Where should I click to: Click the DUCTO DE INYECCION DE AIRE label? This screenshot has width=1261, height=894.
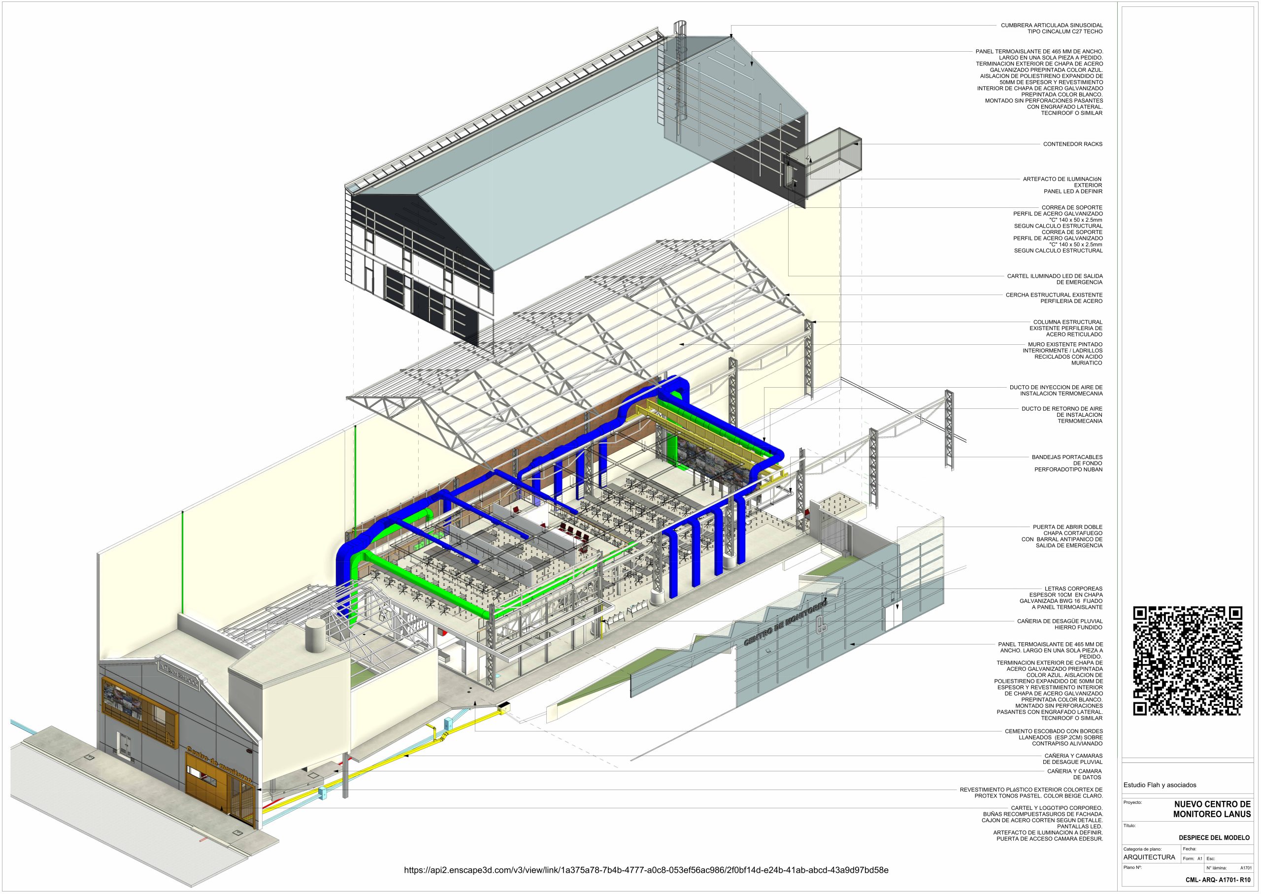(x=1056, y=388)
